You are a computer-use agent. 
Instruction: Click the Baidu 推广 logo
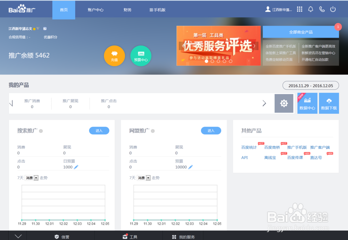click(x=22, y=9)
